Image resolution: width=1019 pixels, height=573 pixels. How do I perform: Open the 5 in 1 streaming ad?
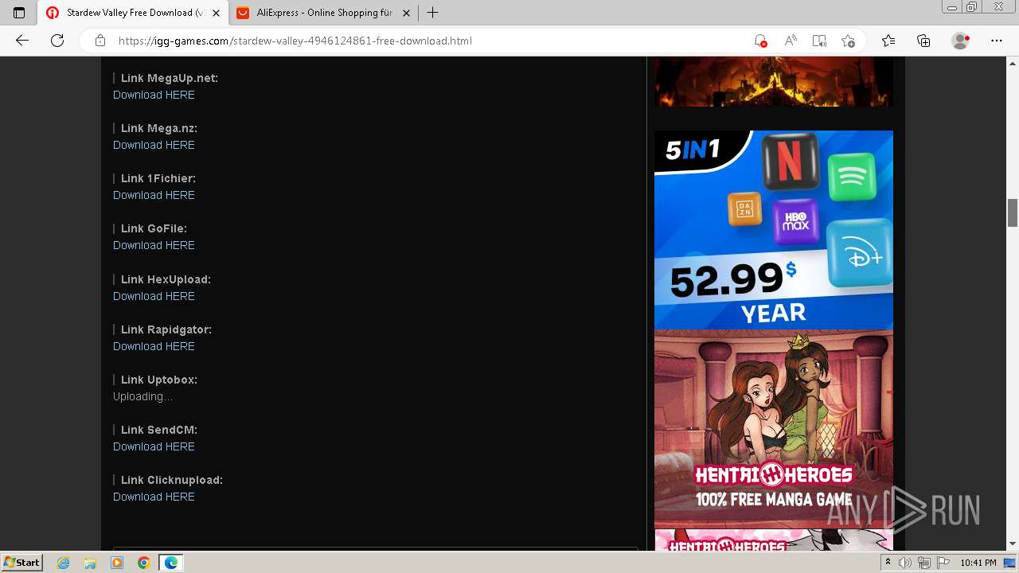[773, 230]
